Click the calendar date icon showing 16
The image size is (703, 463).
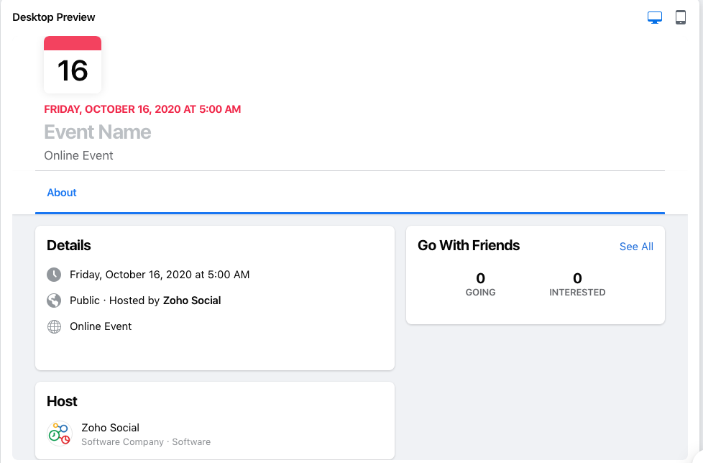tap(73, 65)
